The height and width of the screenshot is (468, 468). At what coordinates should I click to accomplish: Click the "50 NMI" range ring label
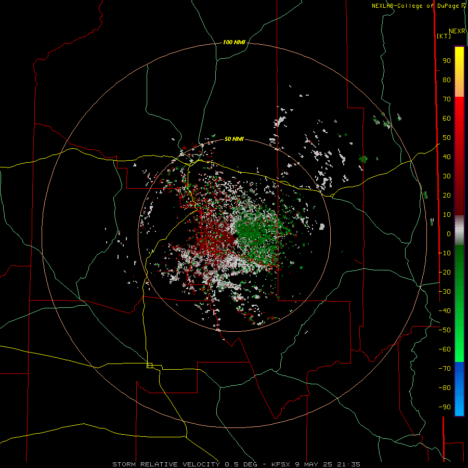pos(234,139)
